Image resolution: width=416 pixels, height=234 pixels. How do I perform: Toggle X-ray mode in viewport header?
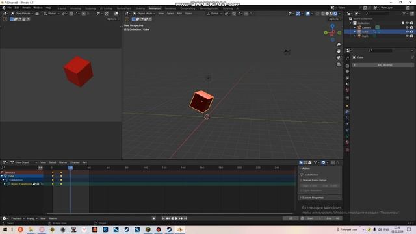coord(318,13)
